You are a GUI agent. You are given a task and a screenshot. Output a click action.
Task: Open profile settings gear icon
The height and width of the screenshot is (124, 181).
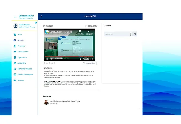[36, 23]
